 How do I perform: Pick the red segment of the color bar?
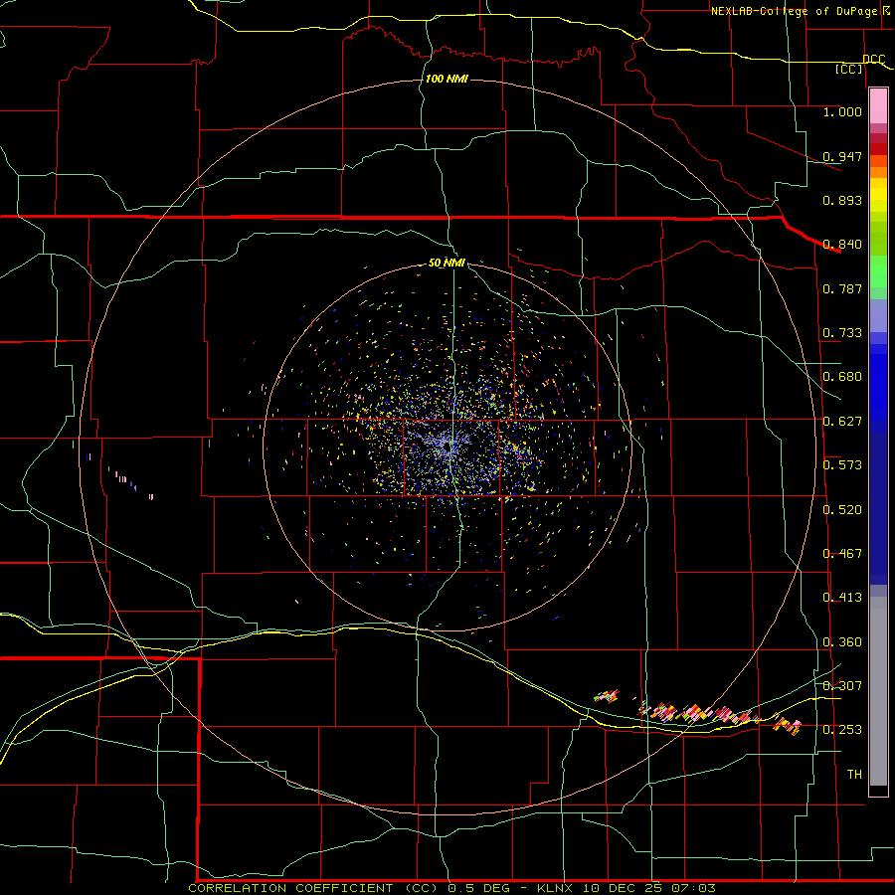(878, 148)
